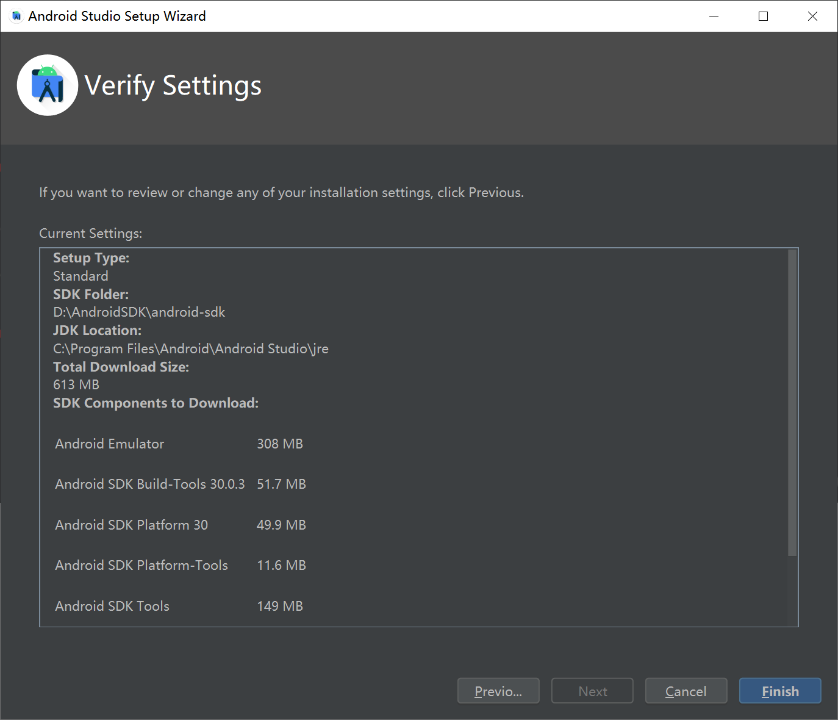The image size is (838, 720).
Task: Select the 'Standard' setup type value
Action: click(x=81, y=276)
